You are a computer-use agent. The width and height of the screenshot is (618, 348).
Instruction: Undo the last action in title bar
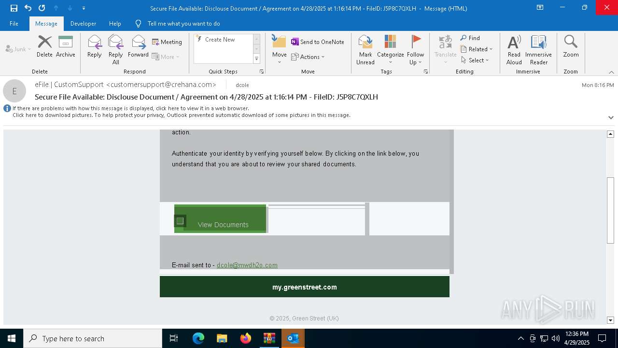(x=28, y=8)
